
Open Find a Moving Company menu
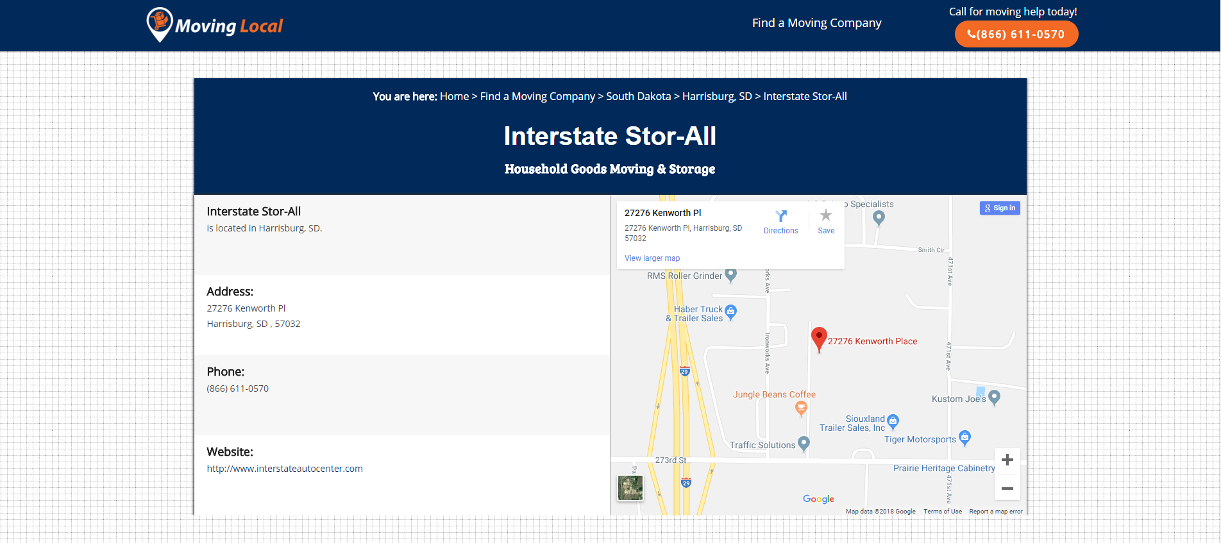(x=816, y=23)
